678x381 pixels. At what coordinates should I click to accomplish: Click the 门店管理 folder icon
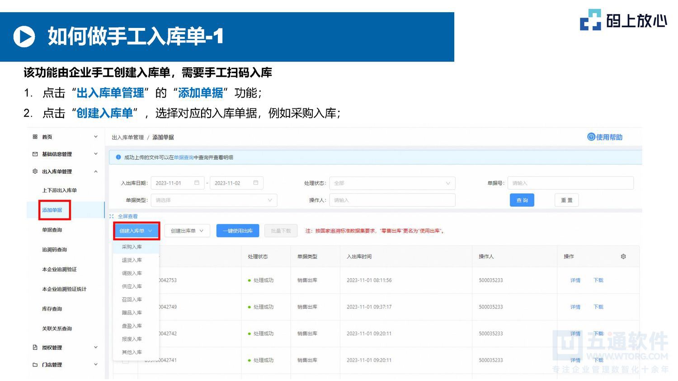point(35,364)
